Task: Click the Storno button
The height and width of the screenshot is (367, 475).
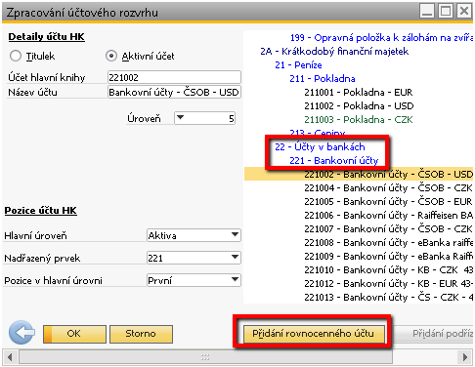Action: pos(141,334)
